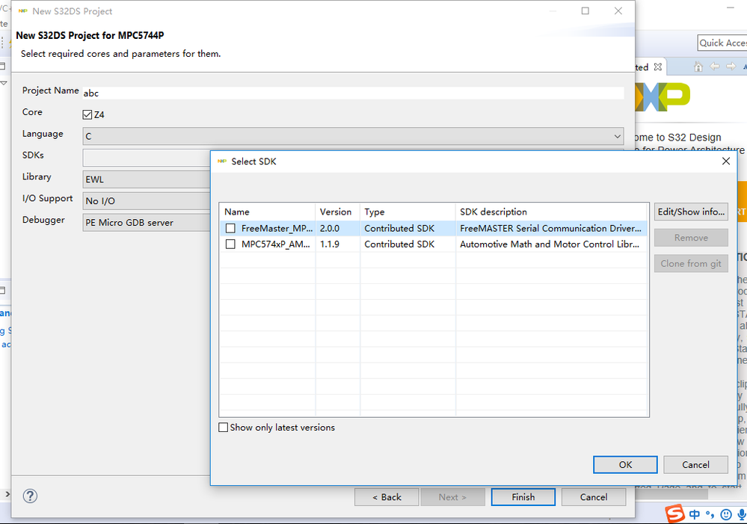747x524 pixels.
Task: Maximize the New S32DS Project window
Action: 585,10
